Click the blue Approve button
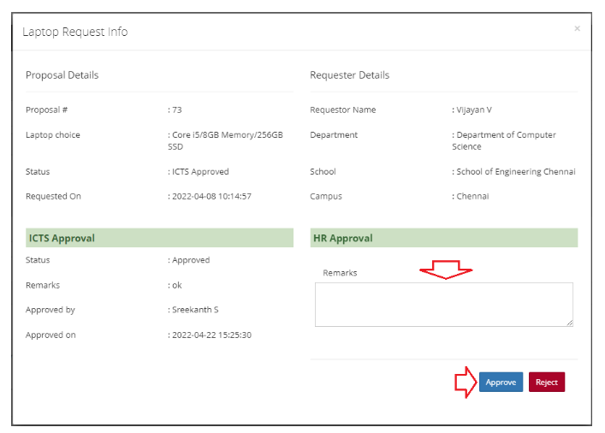The width and height of the screenshot is (605, 433). (x=501, y=383)
